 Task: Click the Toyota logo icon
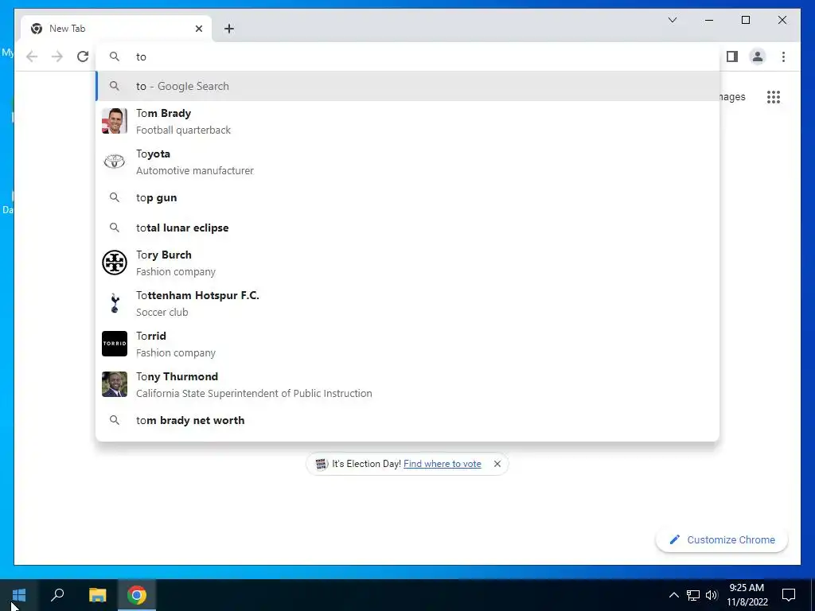(x=115, y=162)
